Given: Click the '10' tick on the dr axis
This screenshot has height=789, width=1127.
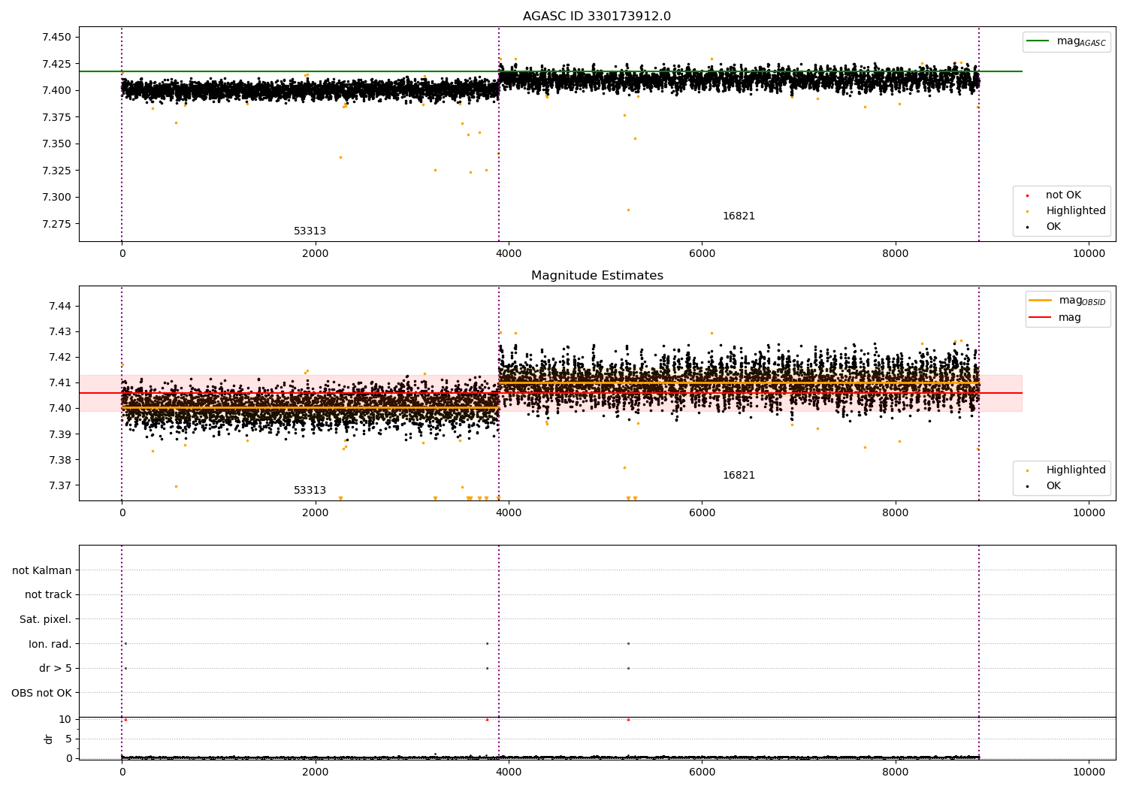Looking at the screenshot, I should pyautogui.click(x=65, y=720).
